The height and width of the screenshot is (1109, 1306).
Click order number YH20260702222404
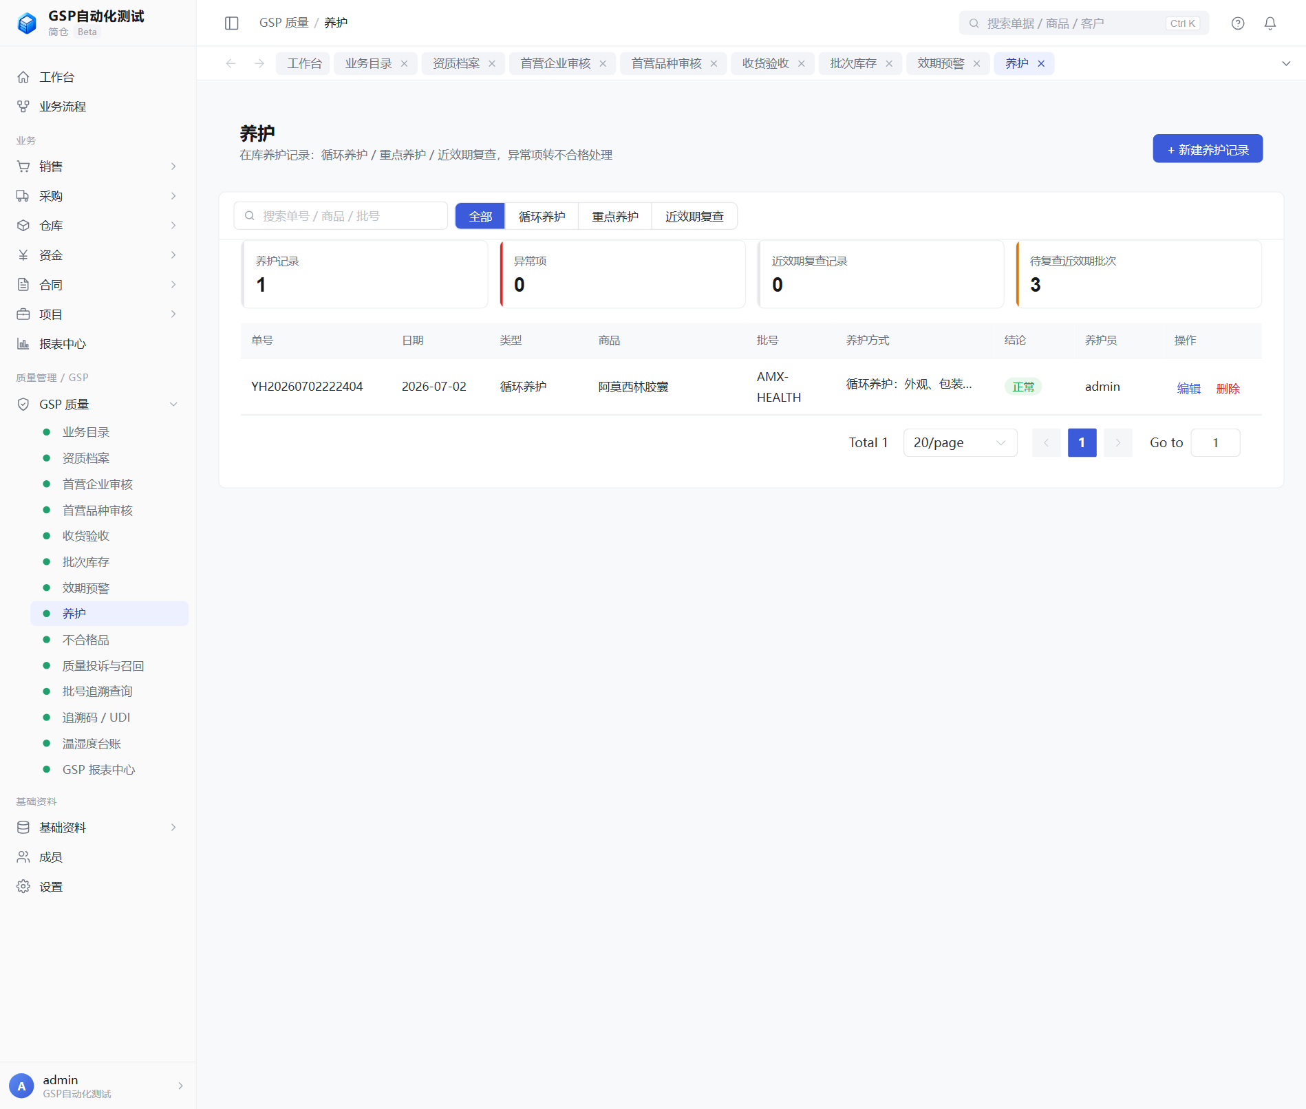(x=307, y=387)
